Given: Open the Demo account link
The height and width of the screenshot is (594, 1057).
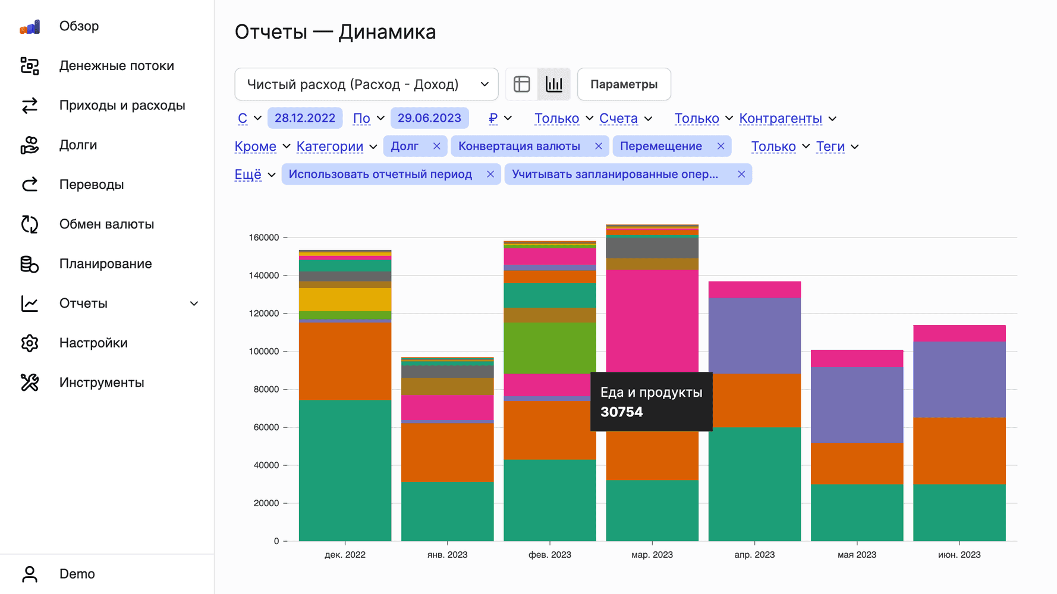Looking at the screenshot, I should coord(77,574).
